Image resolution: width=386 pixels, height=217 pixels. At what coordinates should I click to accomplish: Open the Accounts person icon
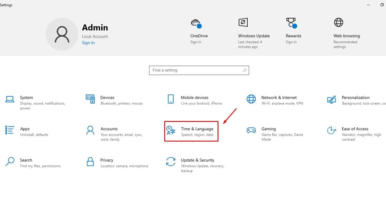[x=90, y=130]
